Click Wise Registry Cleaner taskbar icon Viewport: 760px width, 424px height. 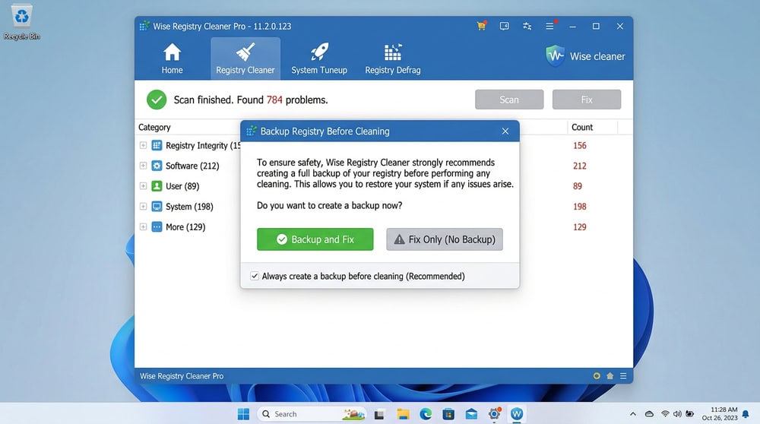(517, 414)
